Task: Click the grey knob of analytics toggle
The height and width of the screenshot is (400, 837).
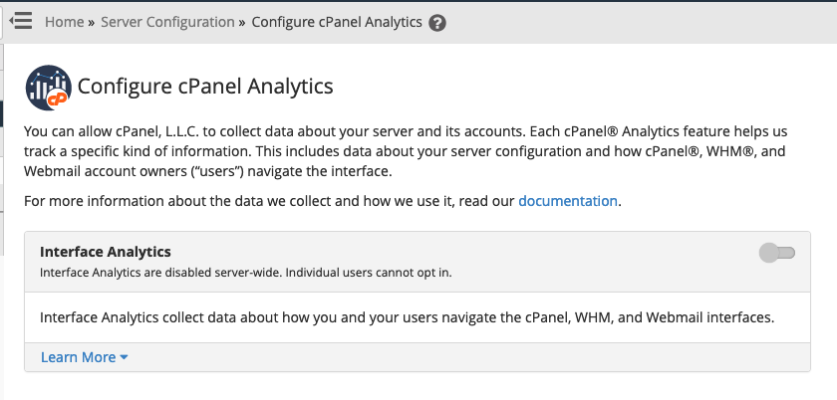Action: click(768, 253)
